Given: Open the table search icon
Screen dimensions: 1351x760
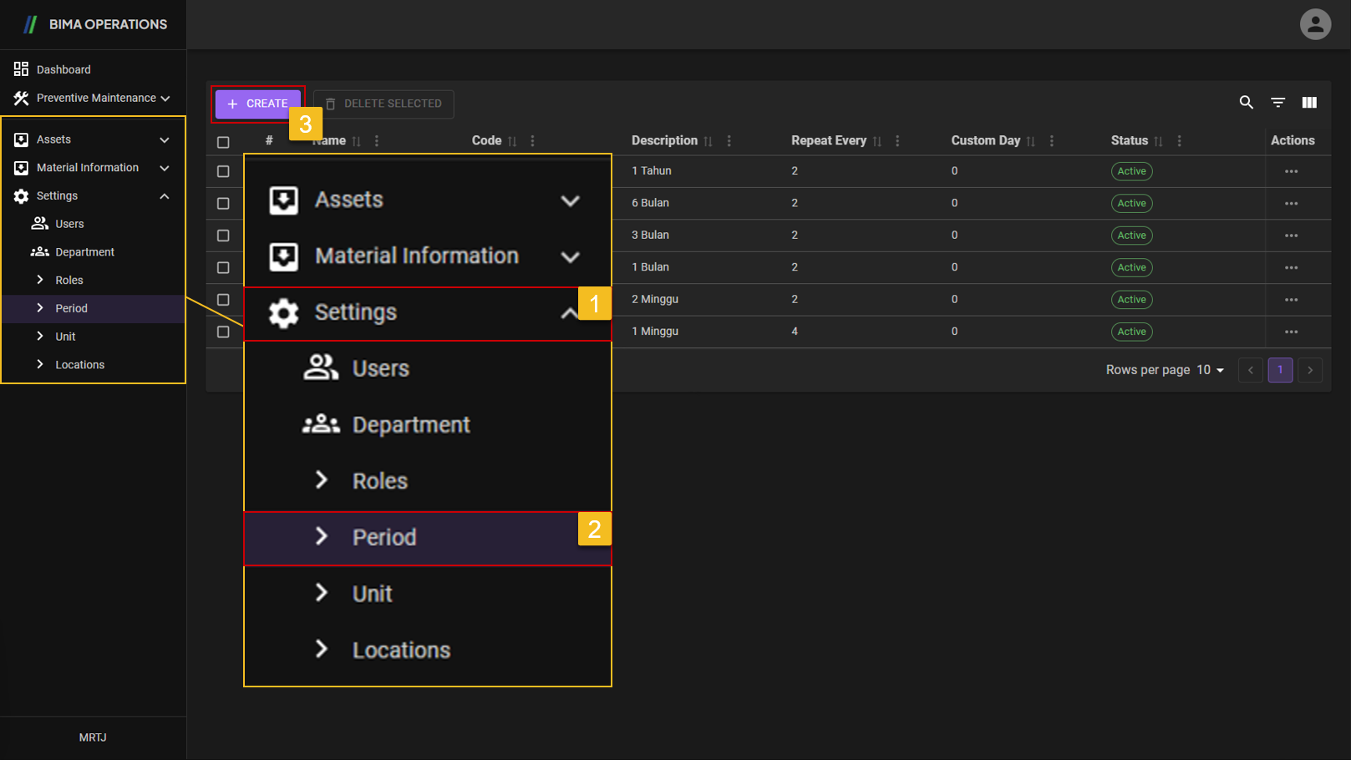Looking at the screenshot, I should [x=1246, y=103].
